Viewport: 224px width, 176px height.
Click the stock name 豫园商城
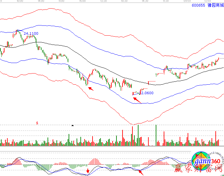point(214,5)
